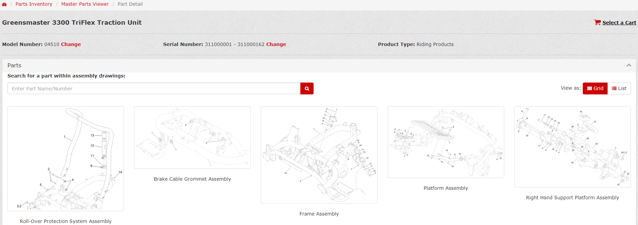Open Brake Cable Grommet Assembly drawing
This screenshot has width=638, height=225.
click(x=192, y=138)
